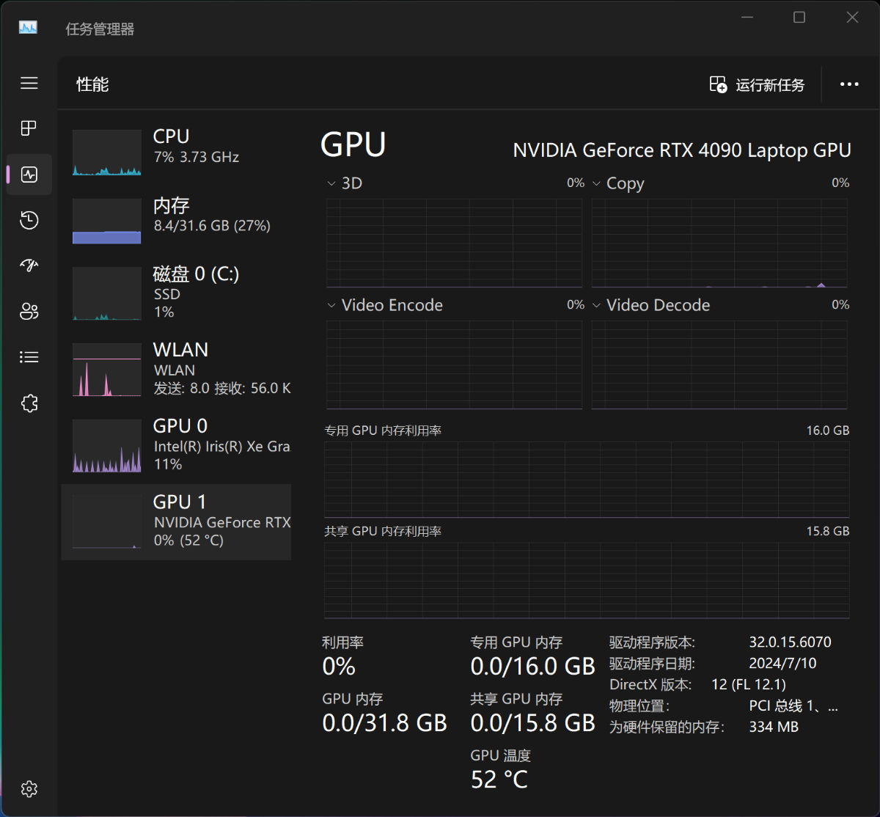
Task: Click the Task Manager title bar app icon
Action: click(28, 28)
